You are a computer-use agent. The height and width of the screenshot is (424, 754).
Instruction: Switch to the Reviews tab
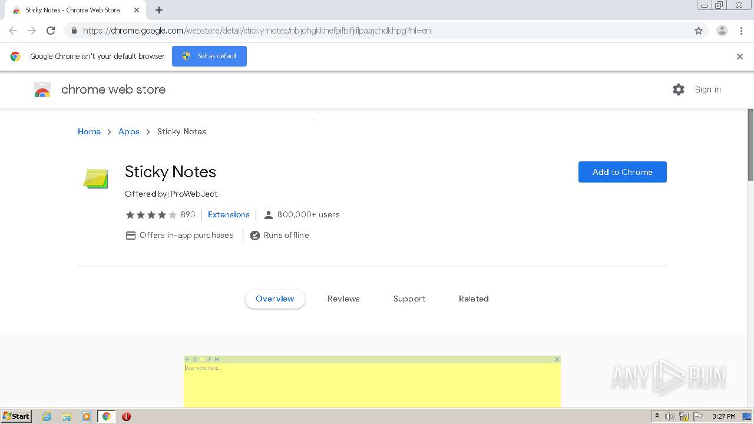343,299
